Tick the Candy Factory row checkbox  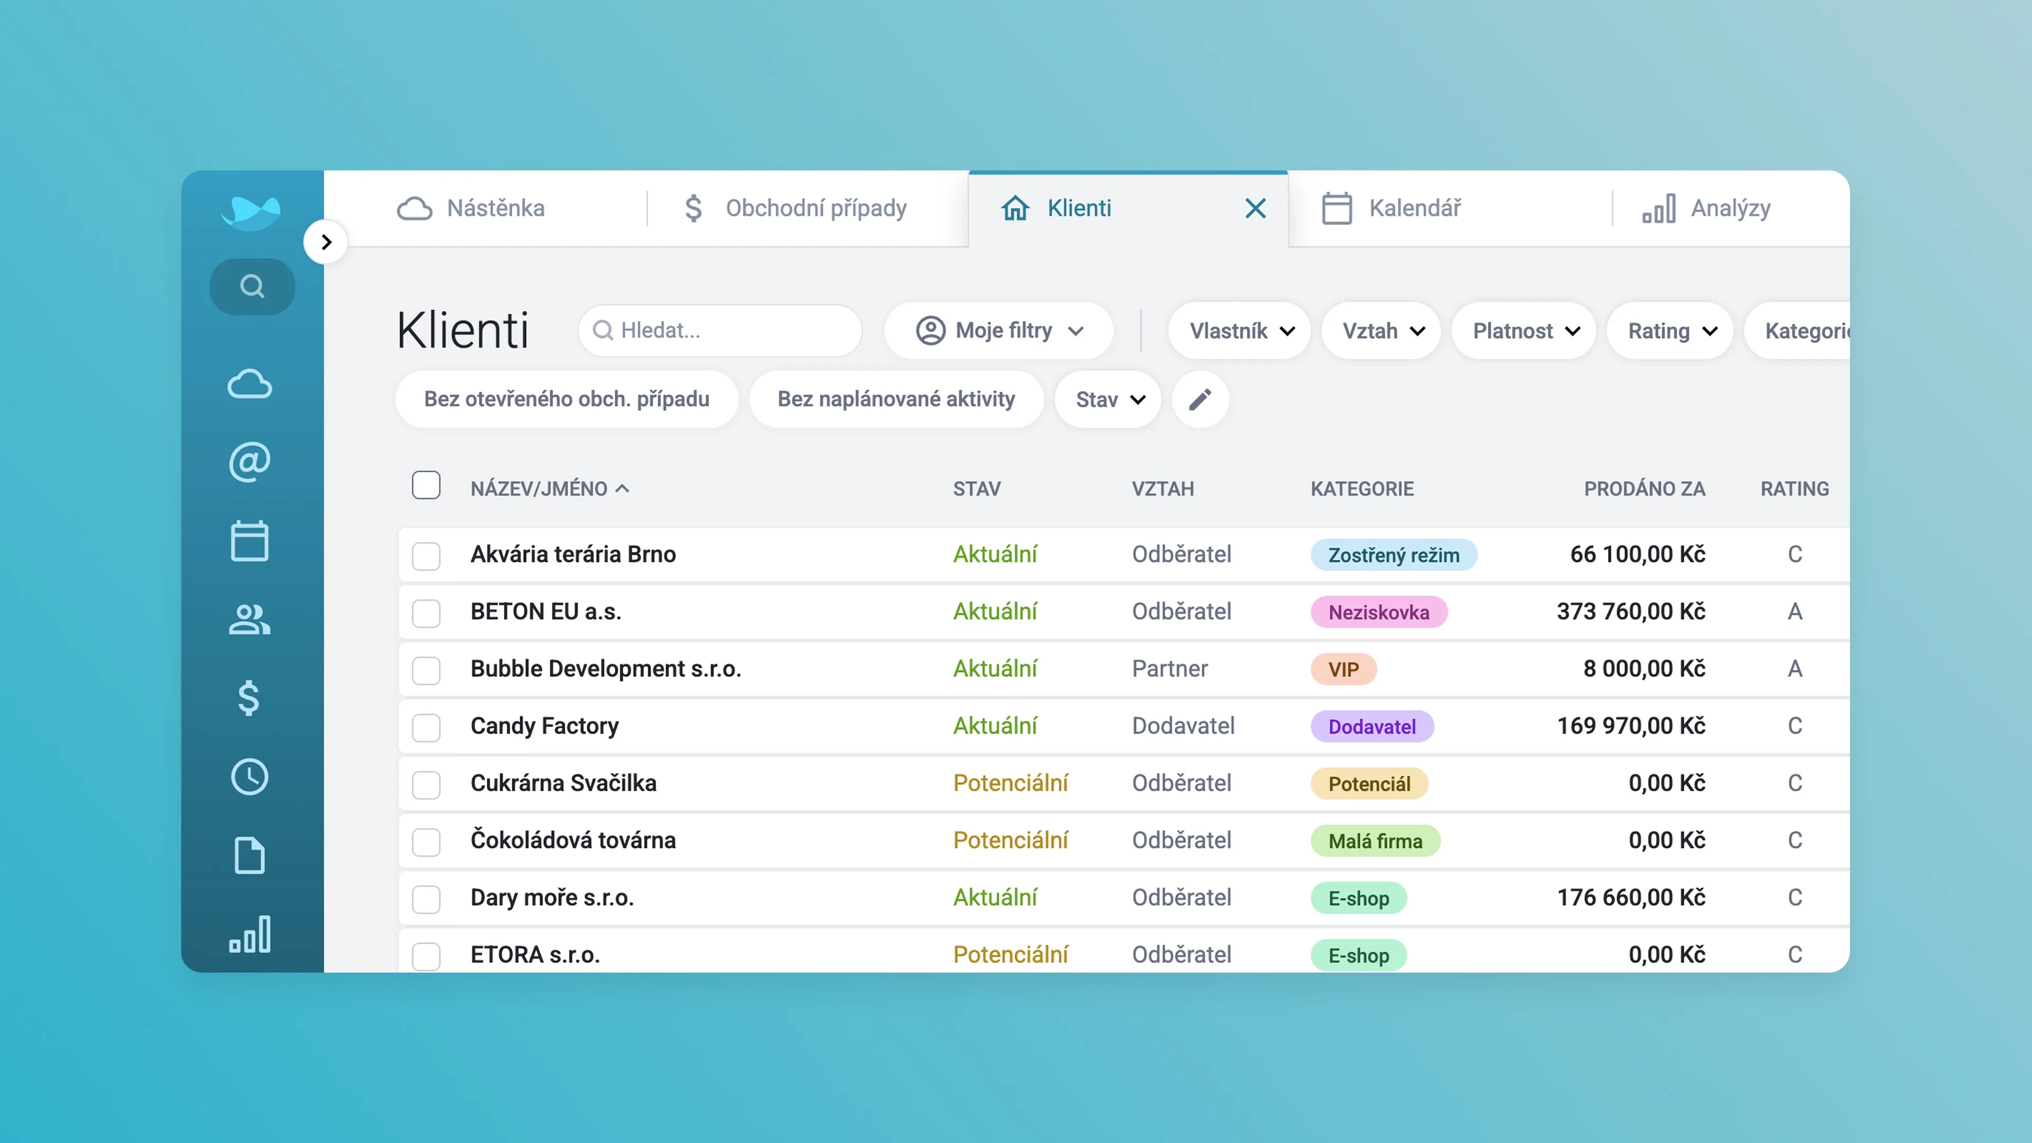(x=426, y=728)
